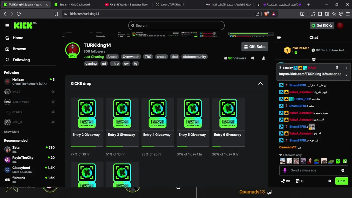Viewport: 352px width, 198px height.
Task: Open the emoji picker in message box
Action: click(343, 170)
